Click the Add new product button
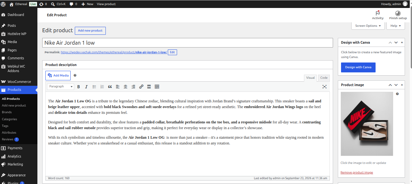 pos(90,31)
